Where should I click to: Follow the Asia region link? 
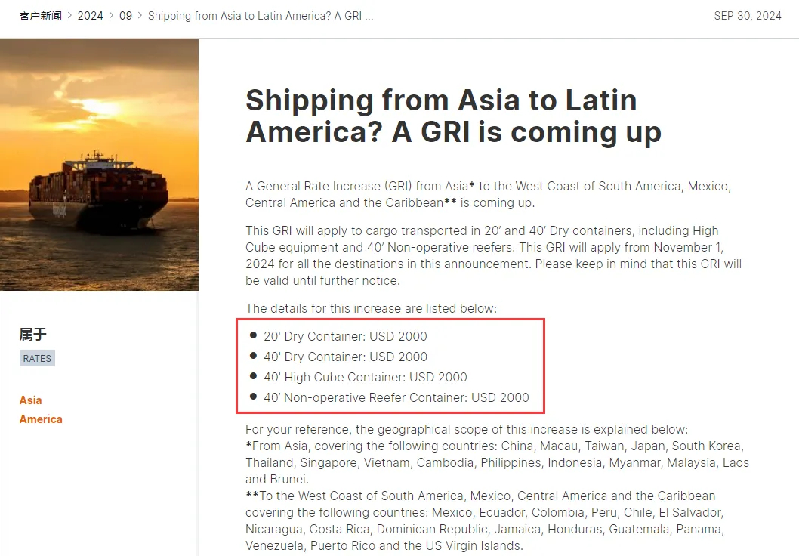click(30, 400)
